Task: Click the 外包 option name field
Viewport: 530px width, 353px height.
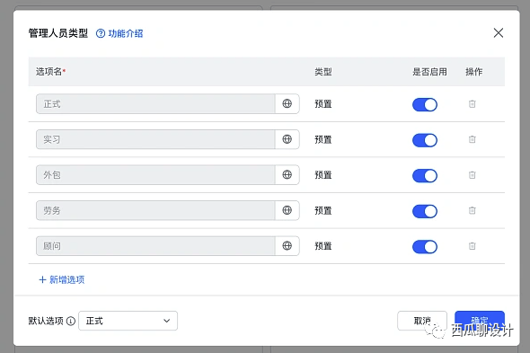Action: coord(155,175)
